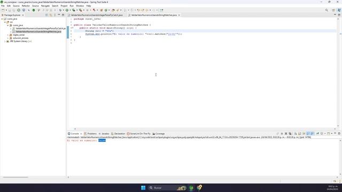Switch to ValidarValorNumericoUsandoIntegerParseTryCatch.java editor tab
The width and height of the screenshot is (342, 192).
(96, 15)
